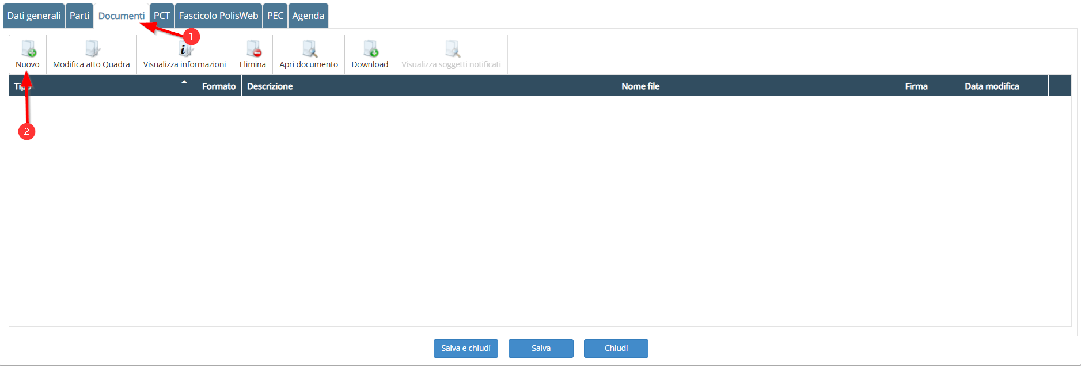Image resolution: width=1081 pixels, height=366 pixels.
Task: Click the Salva e chiudi button
Action: click(x=466, y=348)
